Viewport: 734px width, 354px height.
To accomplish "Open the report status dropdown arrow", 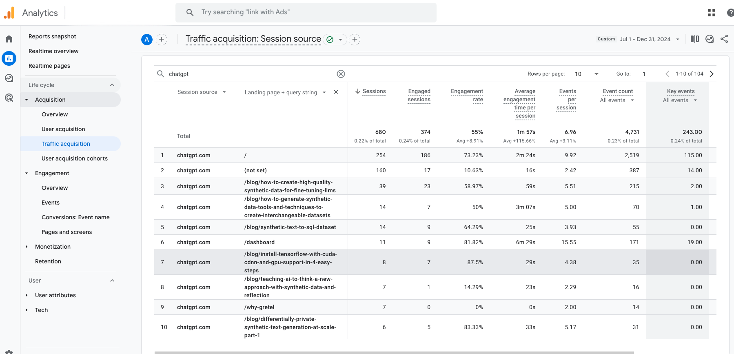I will click(340, 40).
